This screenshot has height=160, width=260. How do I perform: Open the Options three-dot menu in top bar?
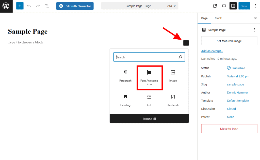click(255, 6)
